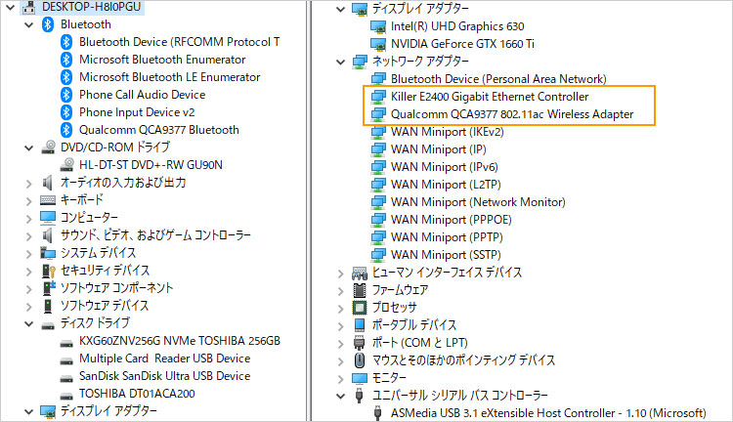
Task: Click the NVIDIA GeForce GTX 1660 Ti icon
Action: 378,43
